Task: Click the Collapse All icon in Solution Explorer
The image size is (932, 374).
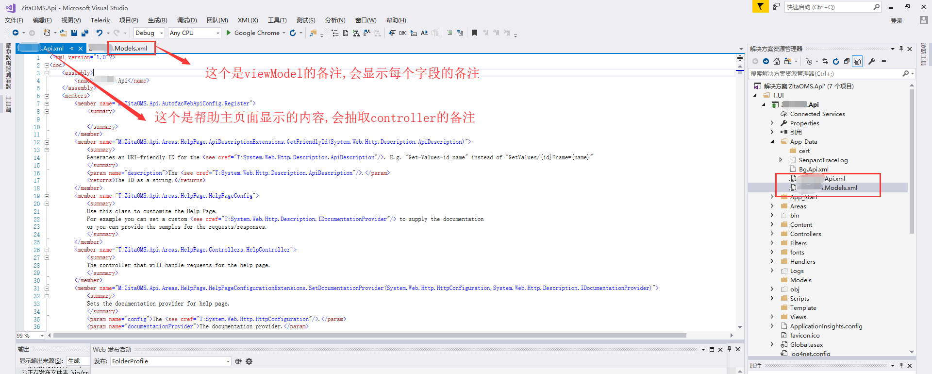Action: click(847, 61)
